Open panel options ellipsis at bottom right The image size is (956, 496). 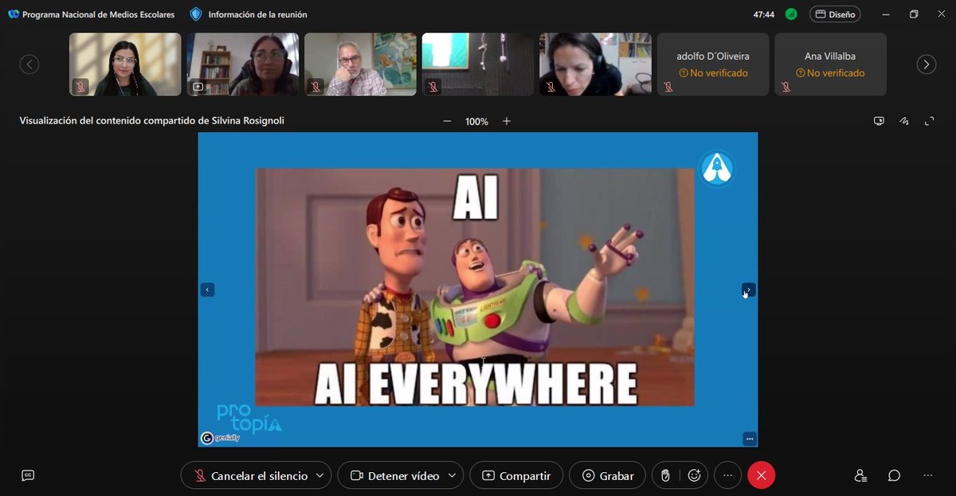coord(927,475)
